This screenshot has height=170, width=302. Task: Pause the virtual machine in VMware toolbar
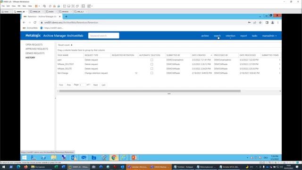click(x=36, y=6)
